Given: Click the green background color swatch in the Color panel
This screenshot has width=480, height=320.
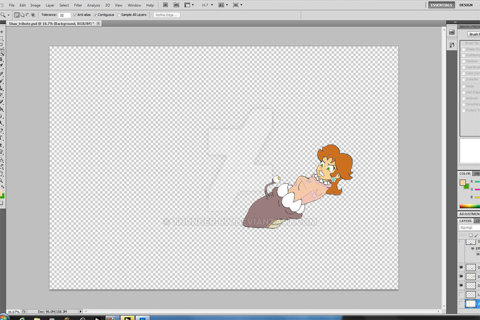Looking at the screenshot, I should (x=466, y=187).
